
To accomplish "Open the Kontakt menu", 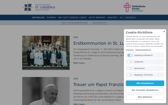I will pyautogui.click(x=113, y=17).
